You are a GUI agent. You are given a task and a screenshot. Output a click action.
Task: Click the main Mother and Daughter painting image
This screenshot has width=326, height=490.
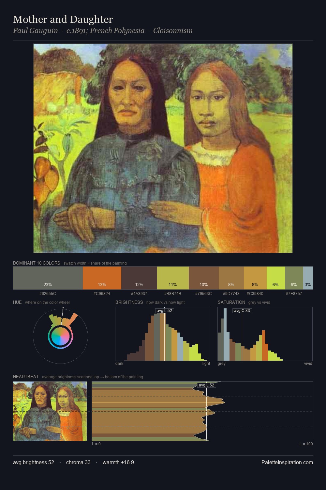163,148
